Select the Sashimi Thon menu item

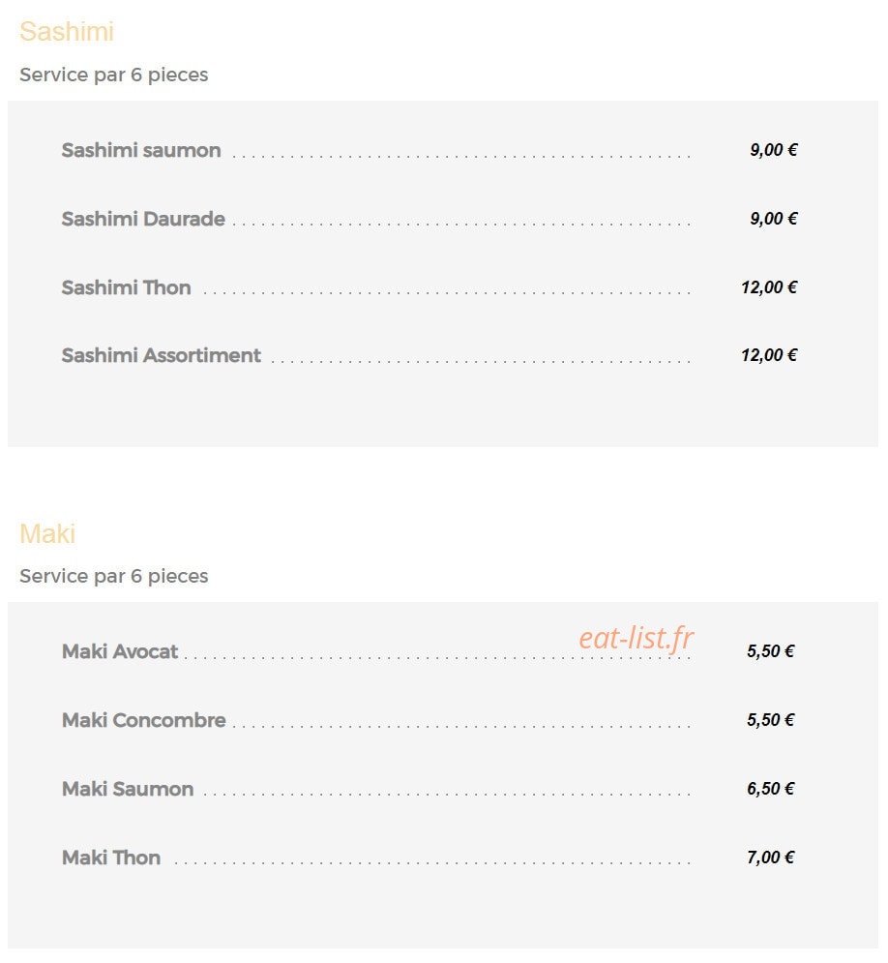[126, 287]
